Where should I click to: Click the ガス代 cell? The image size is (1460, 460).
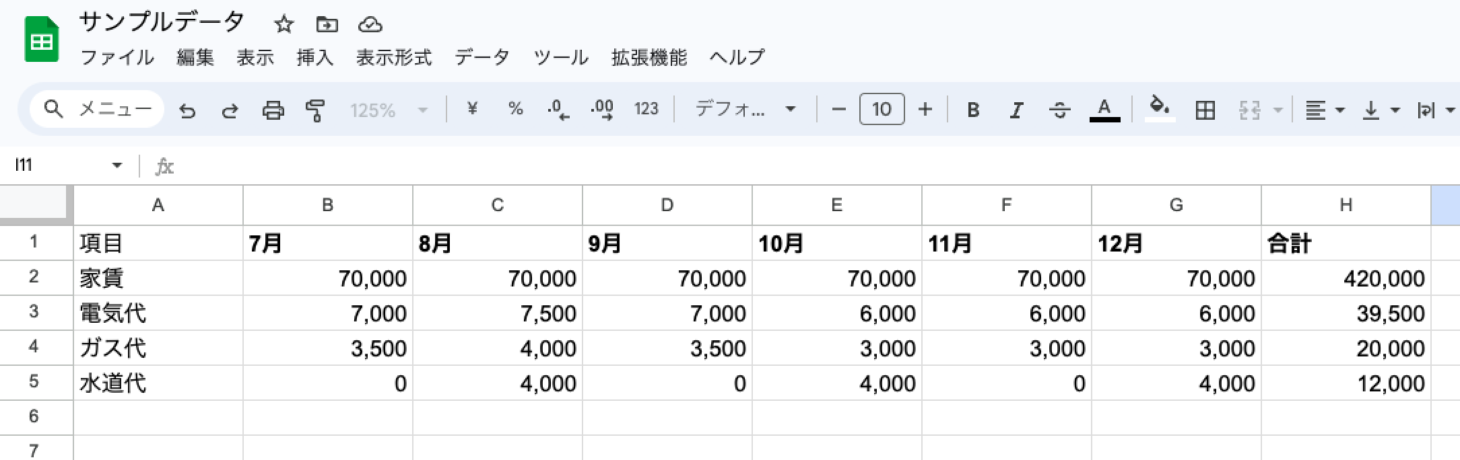[x=158, y=348]
